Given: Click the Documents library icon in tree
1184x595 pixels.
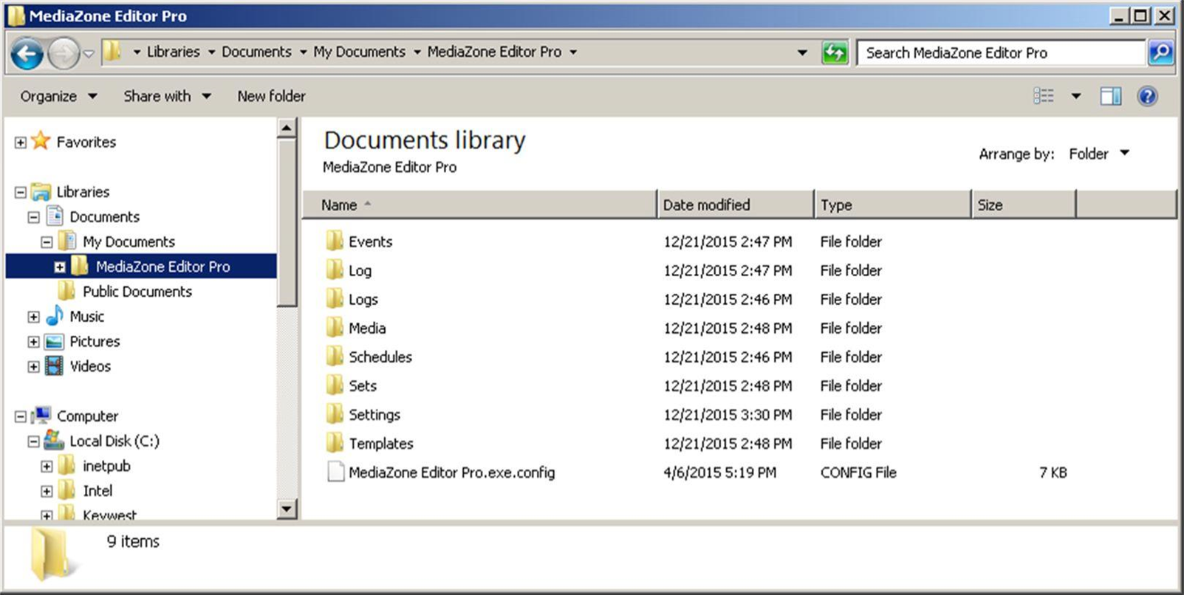Looking at the screenshot, I should coord(55,216).
